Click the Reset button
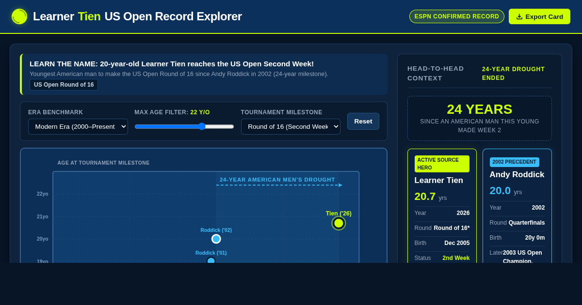 (x=363, y=121)
